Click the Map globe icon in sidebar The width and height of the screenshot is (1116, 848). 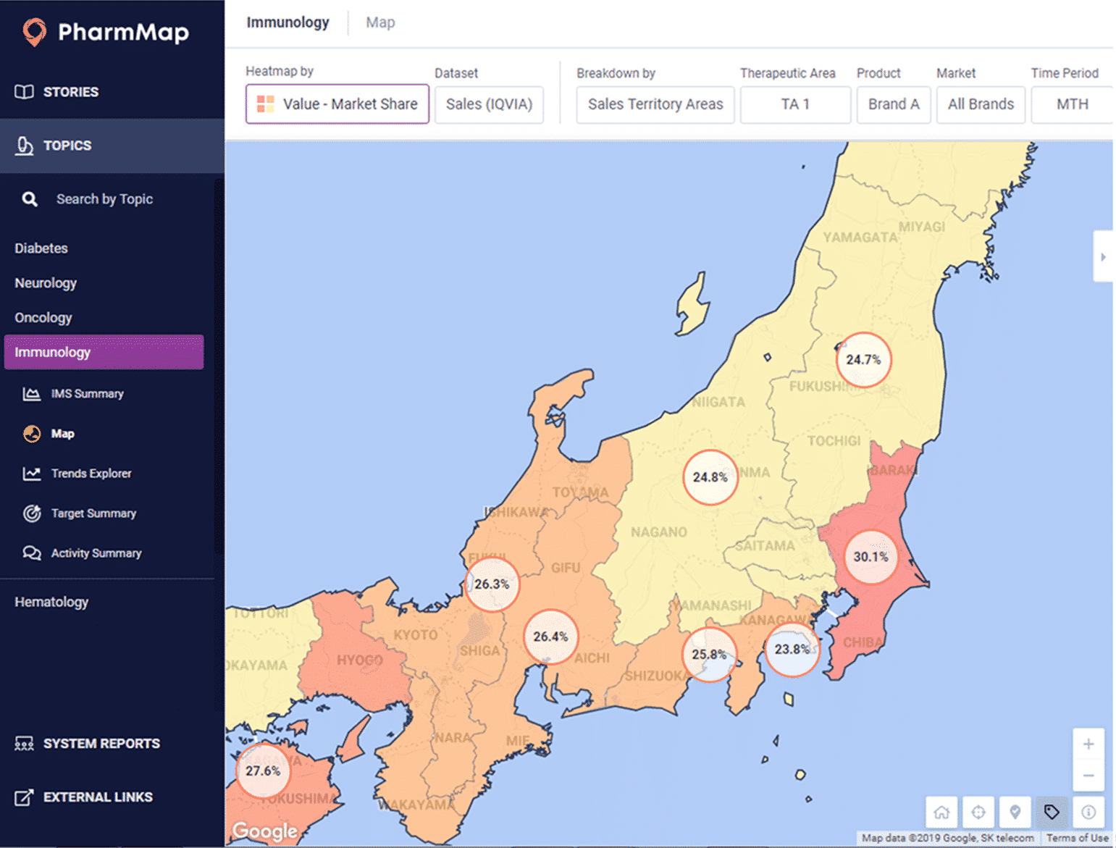click(32, 434)
